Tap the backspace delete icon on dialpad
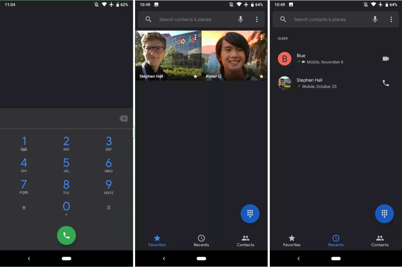 (x=124, y=119)
